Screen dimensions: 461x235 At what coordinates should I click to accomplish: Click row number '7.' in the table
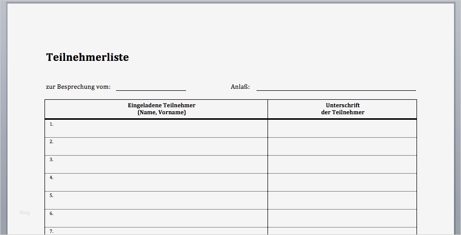[51, 231]
